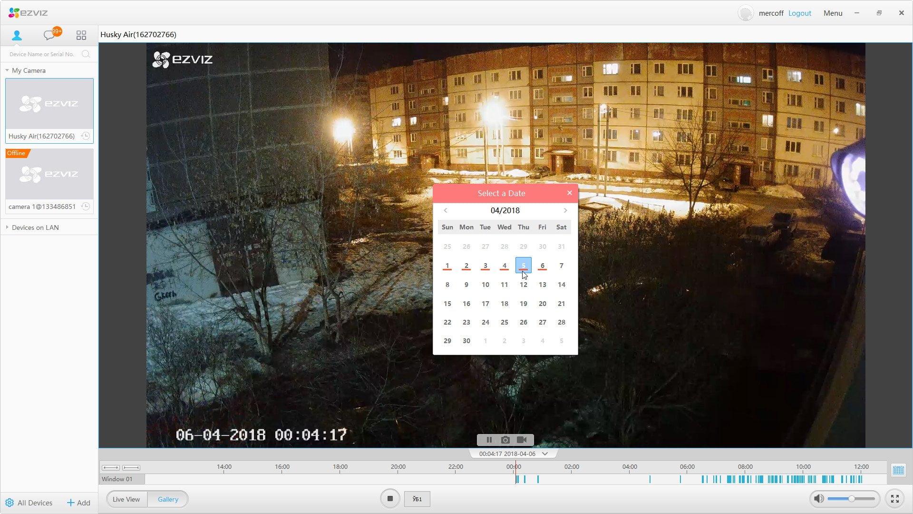Click the Logout link
This screenshot has height=514, width=913.
pos(799,13)
